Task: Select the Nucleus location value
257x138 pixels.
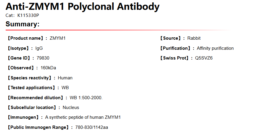Action: (71, 107)
